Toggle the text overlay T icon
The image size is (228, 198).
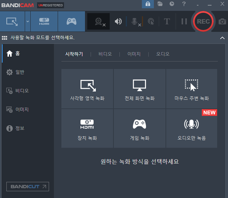(167, 21)
